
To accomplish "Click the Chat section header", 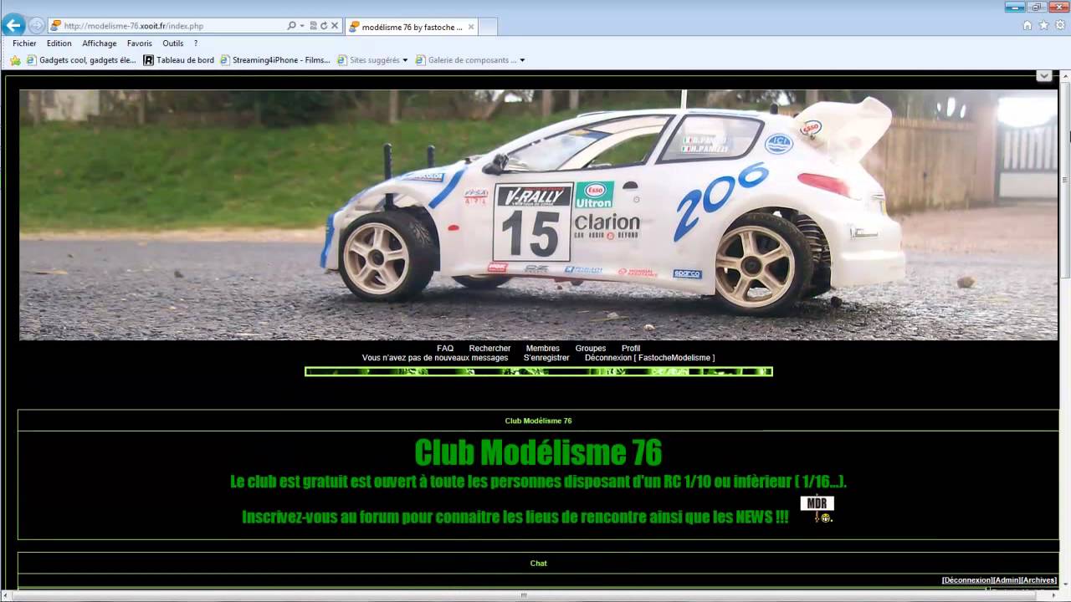I will pos(538,564).
